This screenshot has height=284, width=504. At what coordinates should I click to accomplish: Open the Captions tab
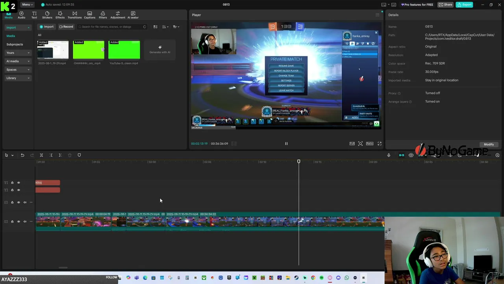89,15
